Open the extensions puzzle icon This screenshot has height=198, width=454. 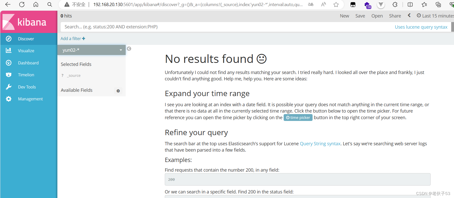click(x=395, y=5)
